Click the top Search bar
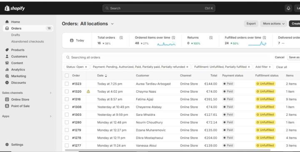 [159, 8]
